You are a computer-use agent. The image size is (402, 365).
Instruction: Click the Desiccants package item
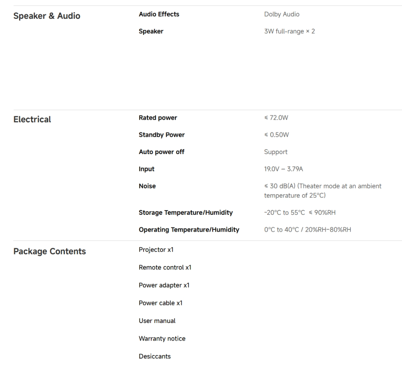[155, 357]
